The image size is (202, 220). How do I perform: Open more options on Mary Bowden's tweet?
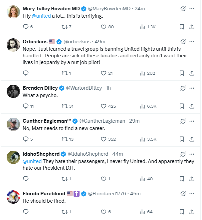pos(192,9)
